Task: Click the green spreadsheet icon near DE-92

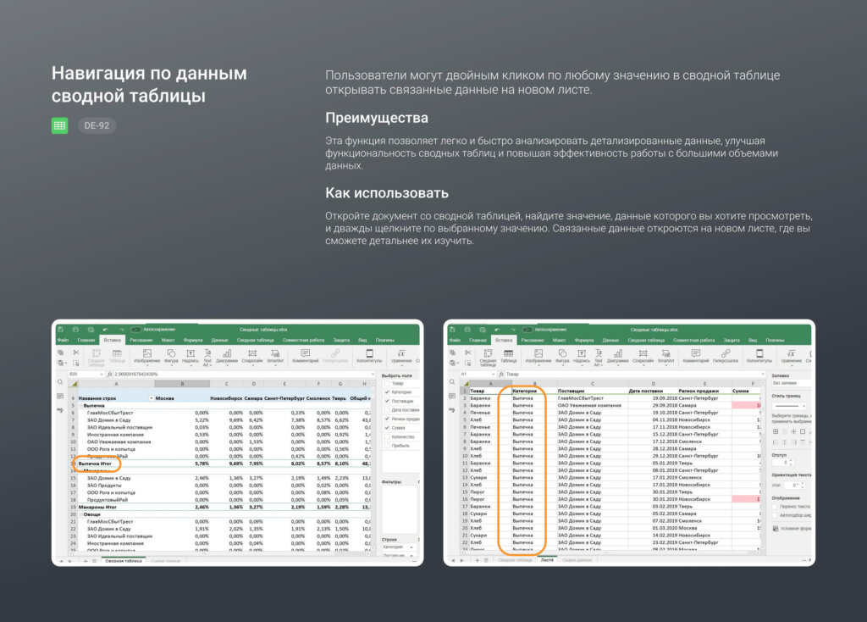Action: click(x=60, y=125)
